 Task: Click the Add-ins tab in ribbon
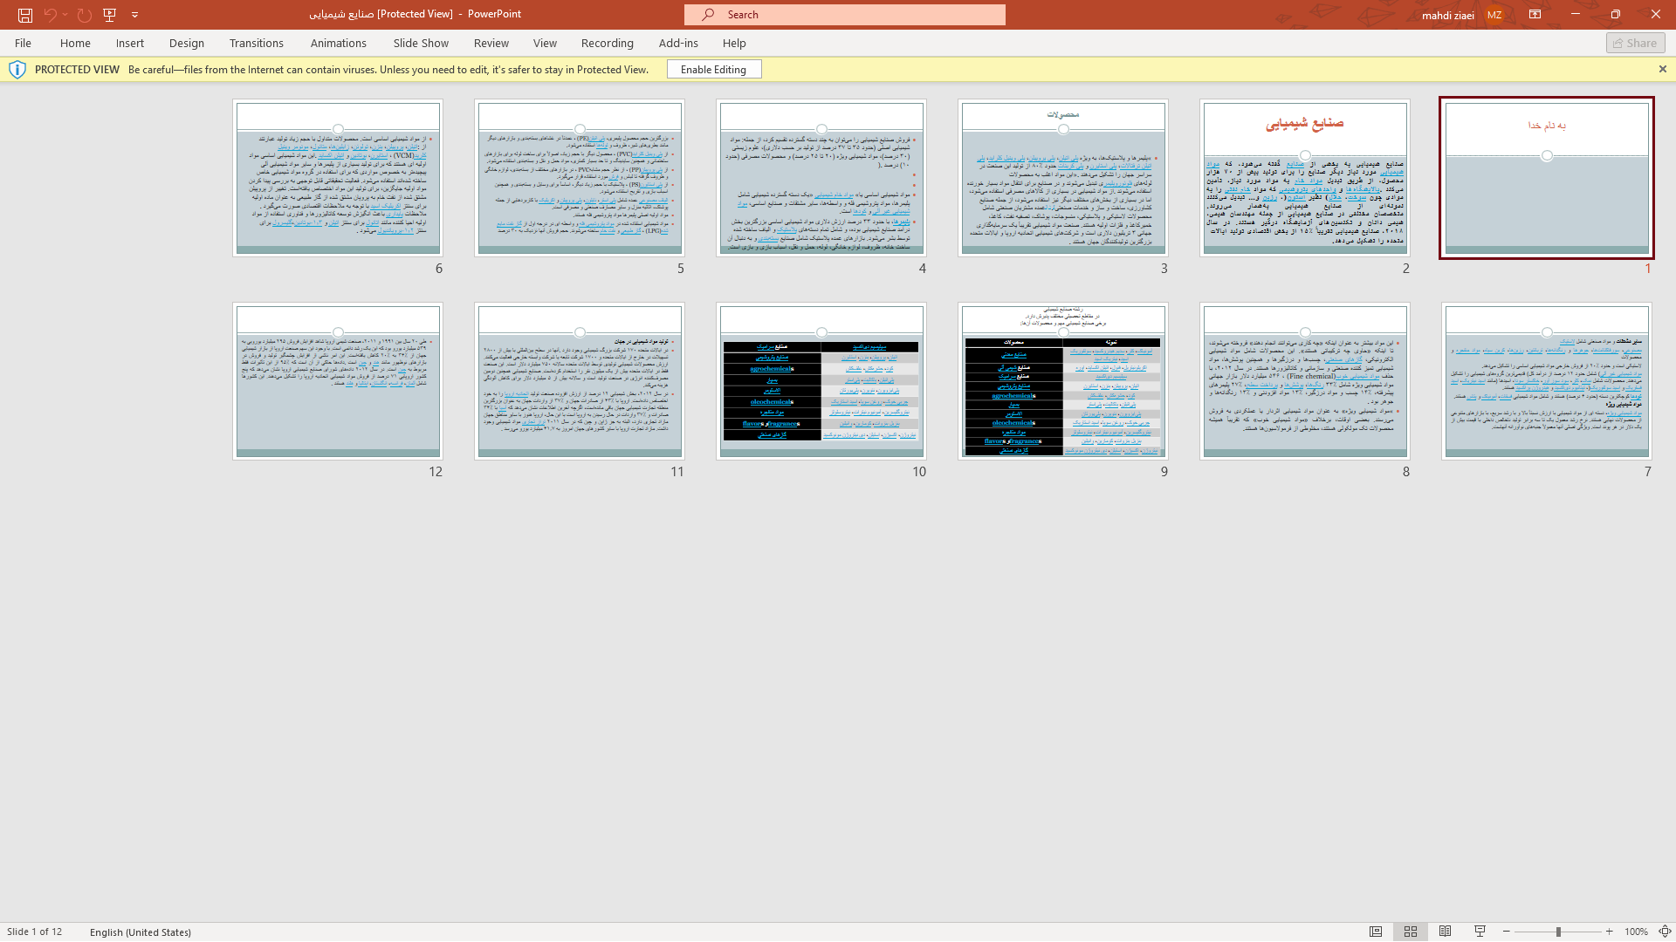[678, 43]
